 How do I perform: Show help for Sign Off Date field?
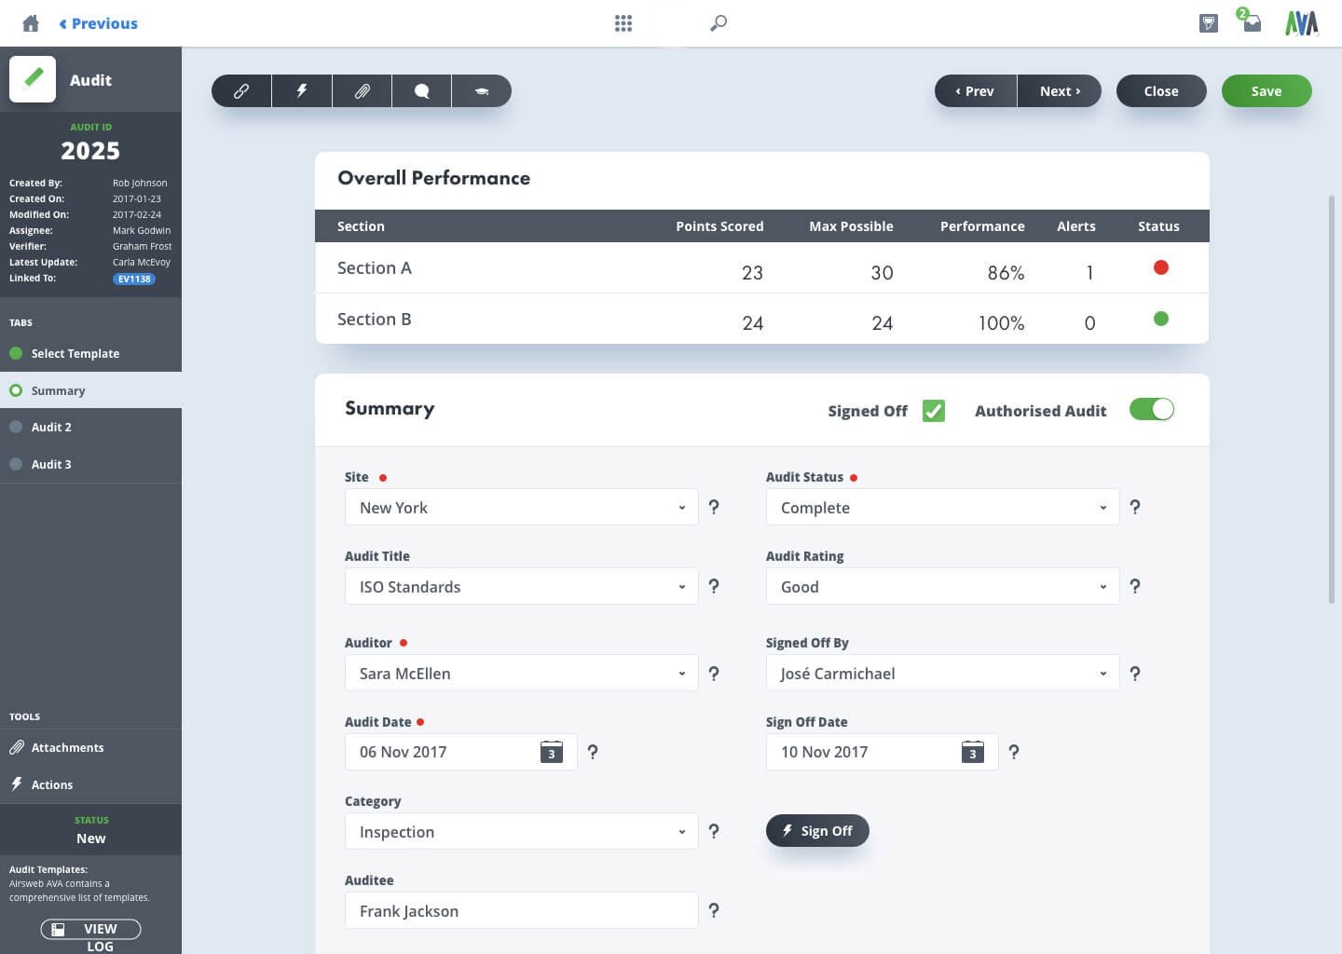1014,752
